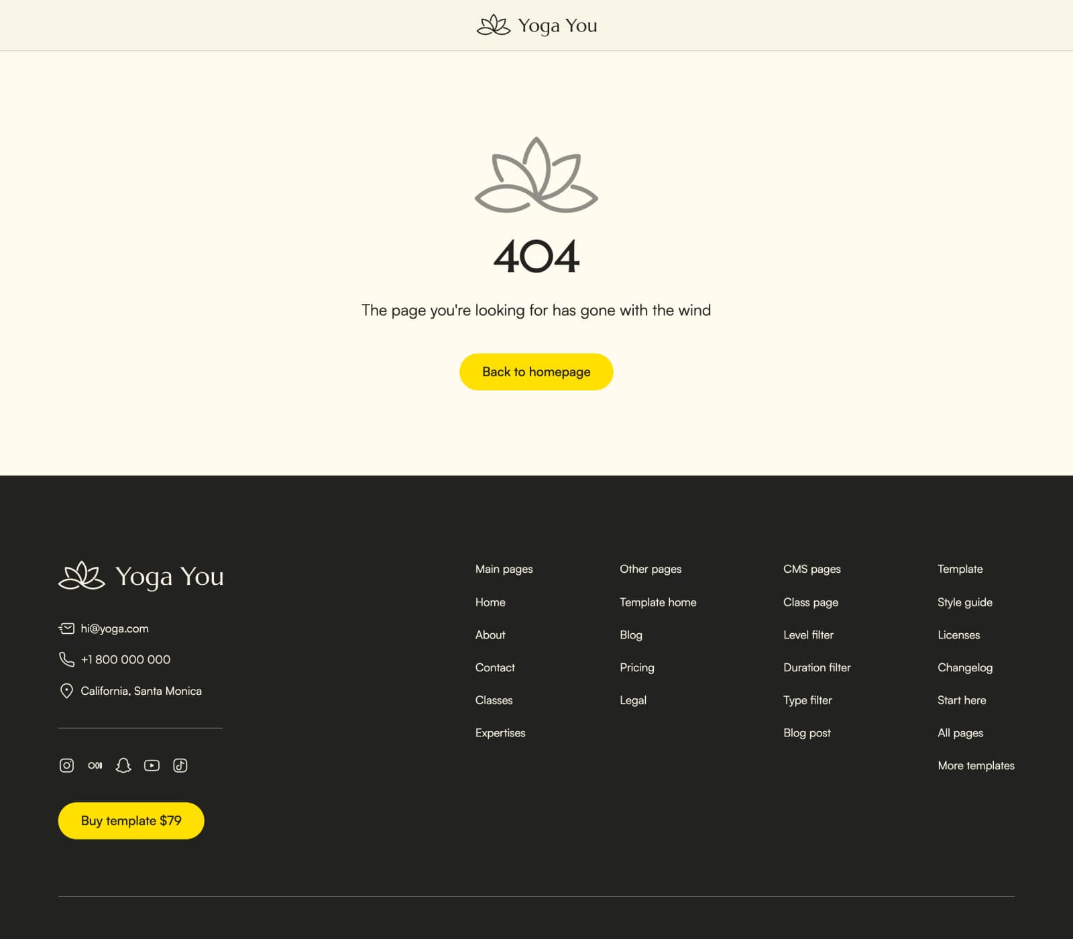Click the Back to homepage button

coord(536,372)
